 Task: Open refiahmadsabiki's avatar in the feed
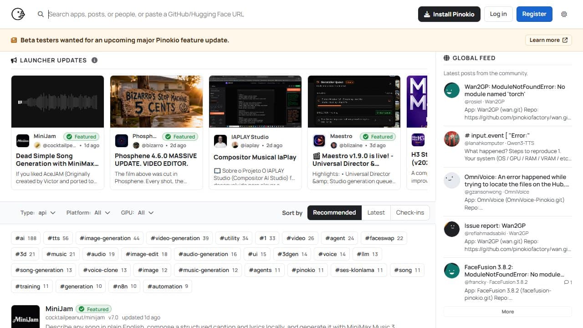[x=452, y=229]
